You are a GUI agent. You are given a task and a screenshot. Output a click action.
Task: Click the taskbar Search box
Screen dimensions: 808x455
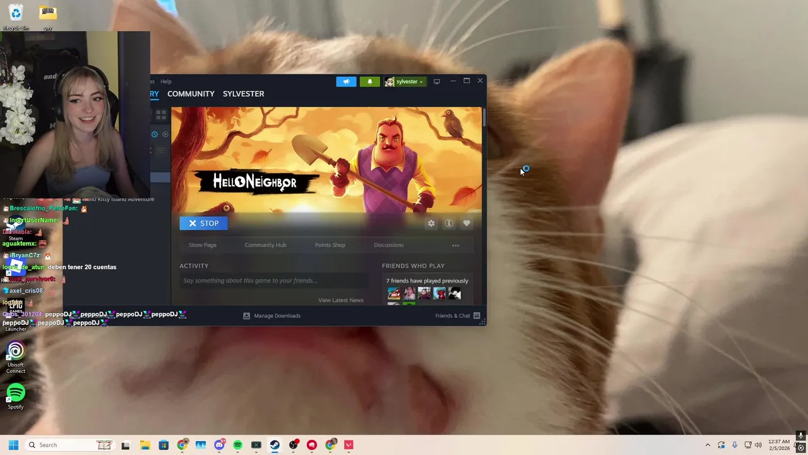point(70,445)
